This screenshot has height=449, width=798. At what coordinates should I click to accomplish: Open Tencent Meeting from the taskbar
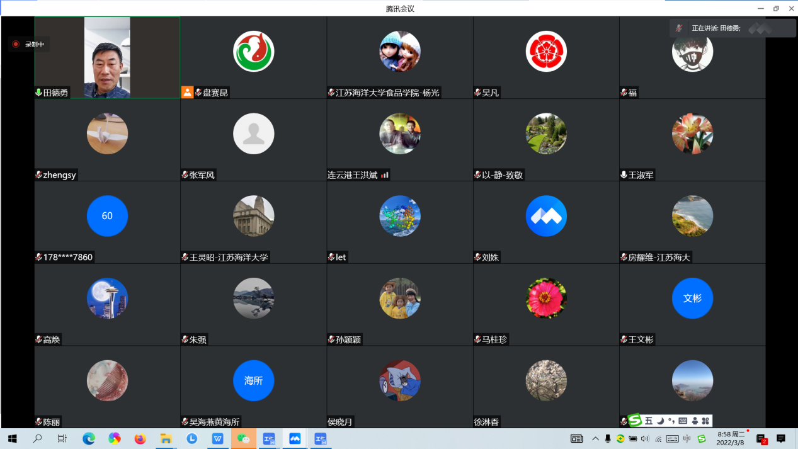point(295,438)
